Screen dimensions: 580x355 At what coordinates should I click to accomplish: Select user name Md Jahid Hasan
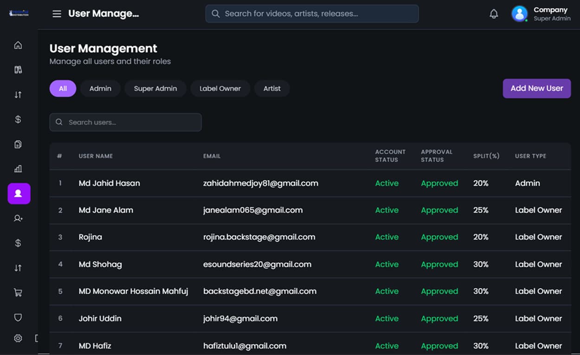tap(109, 183)
